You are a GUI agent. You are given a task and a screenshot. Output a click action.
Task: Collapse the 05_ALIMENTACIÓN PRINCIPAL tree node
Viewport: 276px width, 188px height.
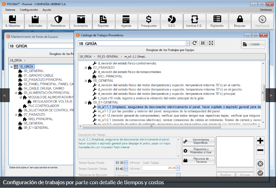tap(16, 93)
